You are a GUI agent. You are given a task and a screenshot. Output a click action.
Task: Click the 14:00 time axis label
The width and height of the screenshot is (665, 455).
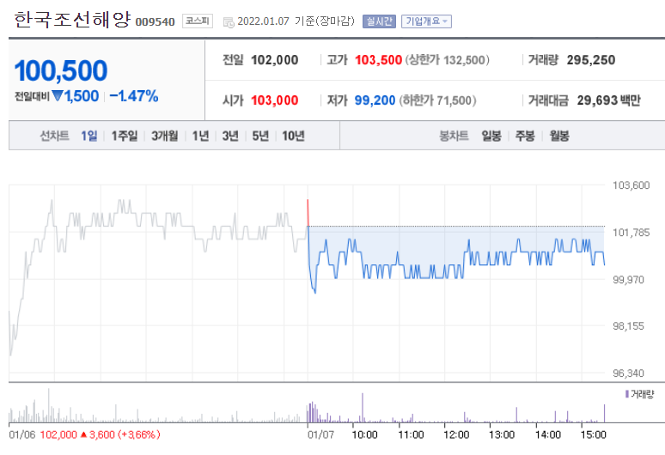pos(548,434)
